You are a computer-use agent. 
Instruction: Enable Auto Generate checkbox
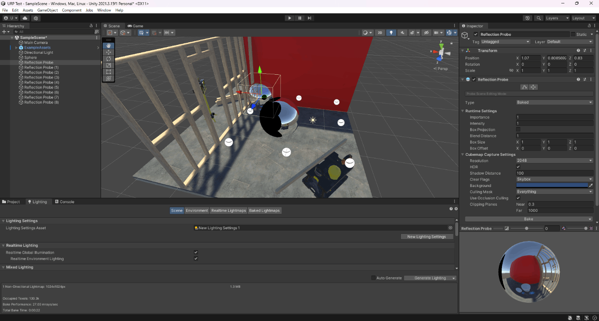pos(373,278)
